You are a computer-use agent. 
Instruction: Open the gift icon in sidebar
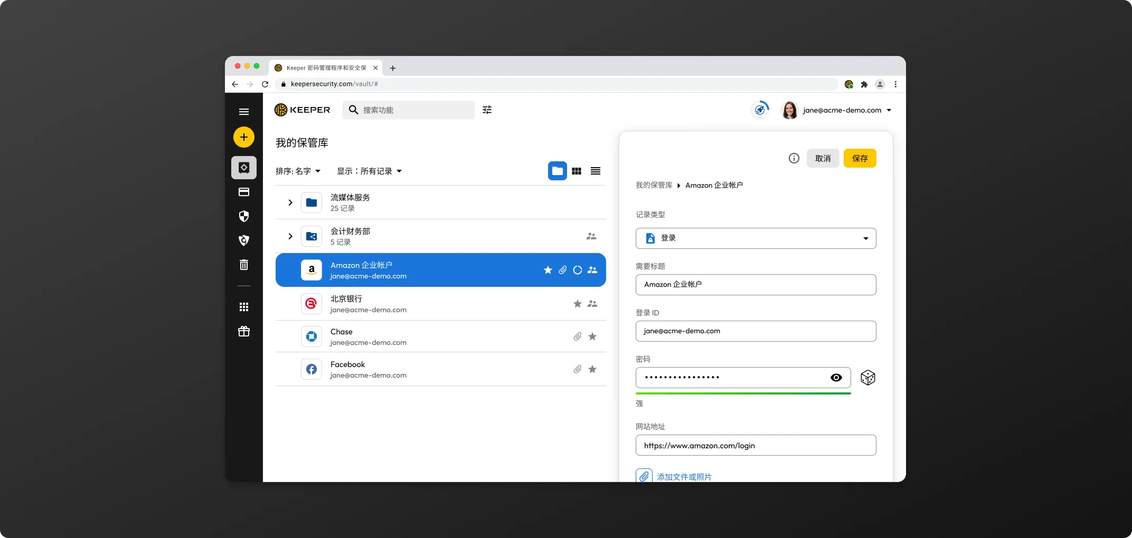[243, 331]
